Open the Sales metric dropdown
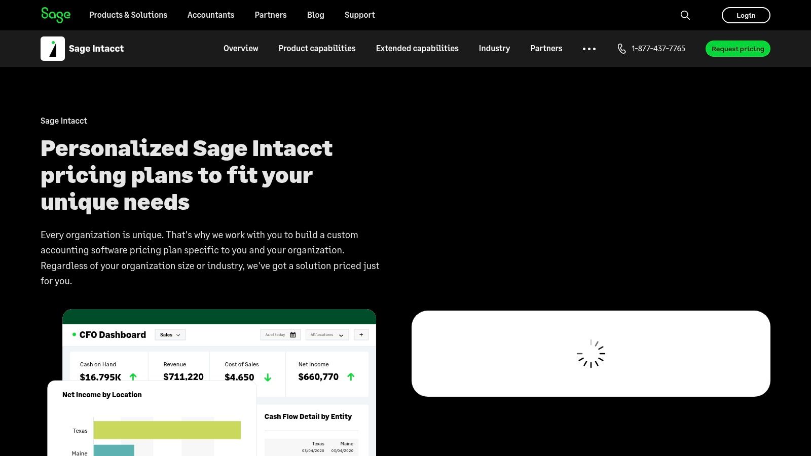The height and width of the screenshot is (456, 811). 170,334
